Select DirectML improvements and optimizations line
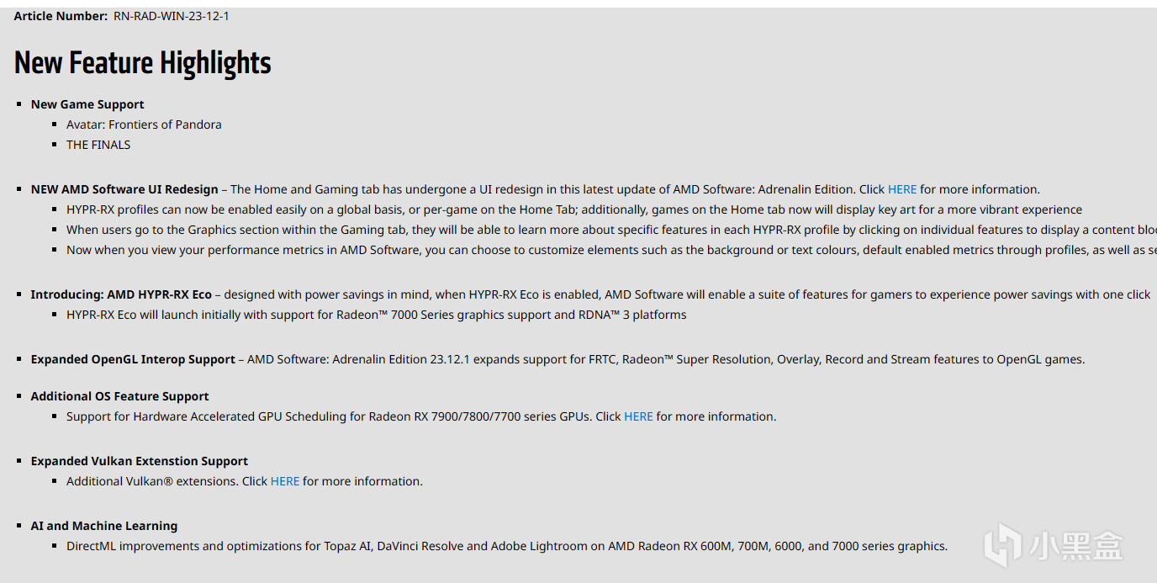This screenshot has width=1157, height=583. click(507, 546)
